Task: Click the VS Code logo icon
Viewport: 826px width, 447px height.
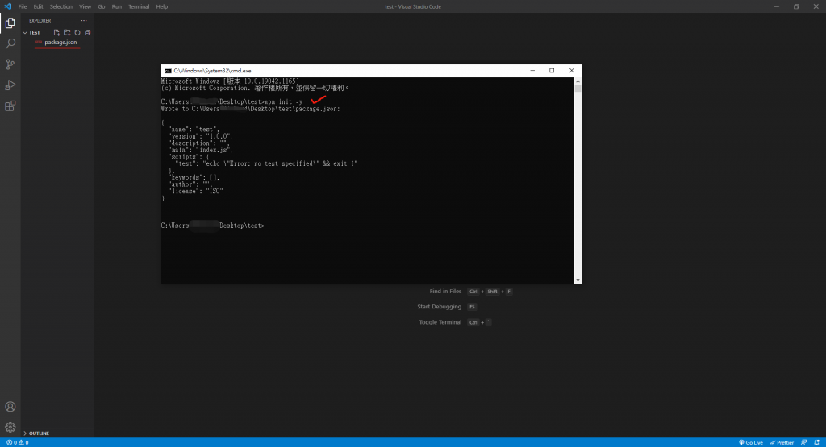Action: coord(7,6)
